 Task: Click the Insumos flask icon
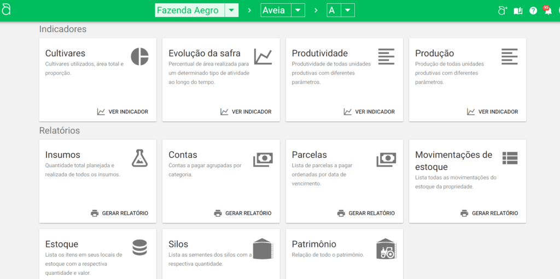(x=139, y=158)
